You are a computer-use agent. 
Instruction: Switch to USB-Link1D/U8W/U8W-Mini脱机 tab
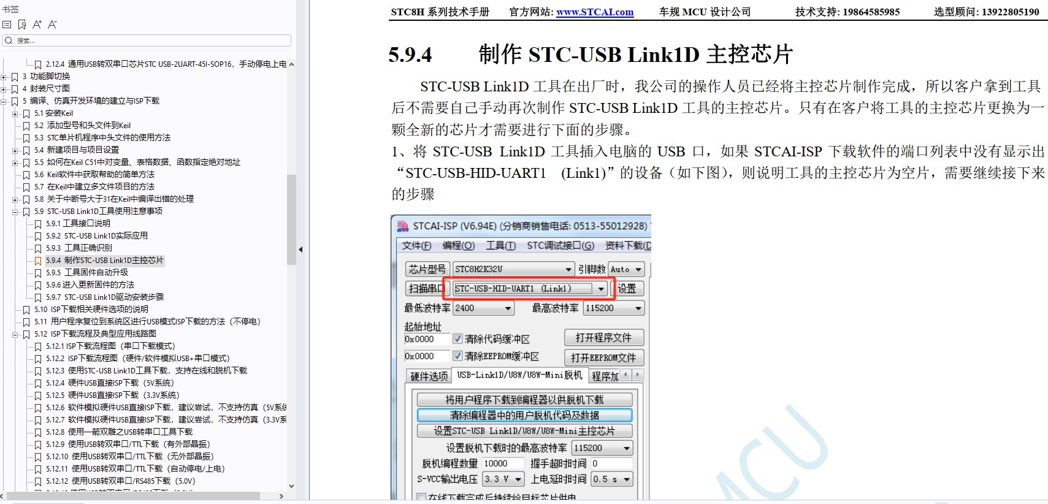(519, 375)
